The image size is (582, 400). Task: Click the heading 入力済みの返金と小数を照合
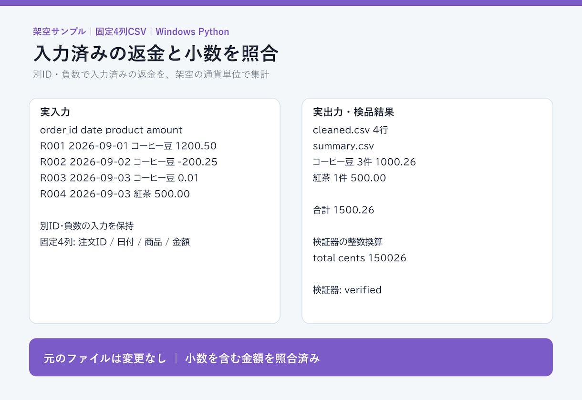[x=156, y=54]
